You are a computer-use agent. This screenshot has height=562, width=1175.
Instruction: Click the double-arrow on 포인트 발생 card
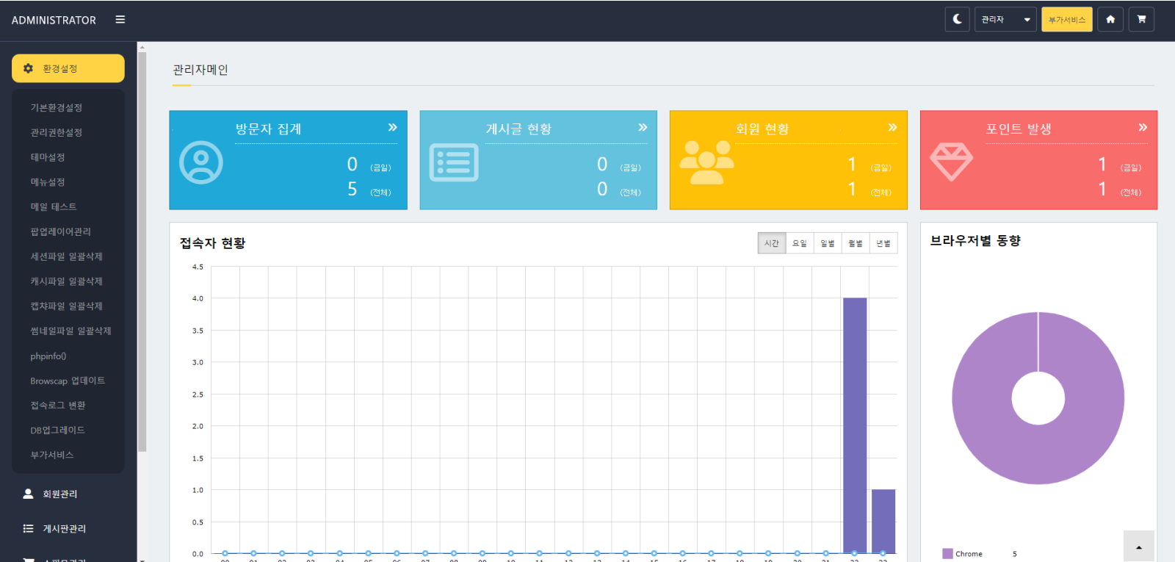pyautogui.click(x=1143, y=128)
